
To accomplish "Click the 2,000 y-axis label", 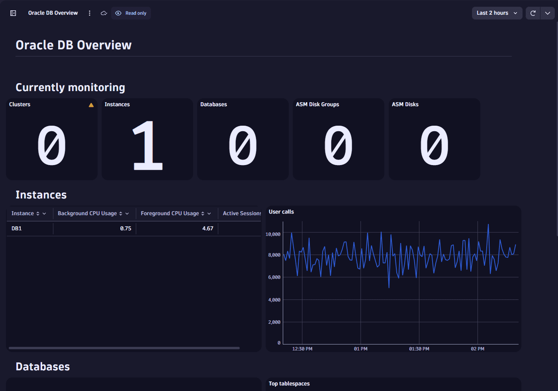I will 274,322.
